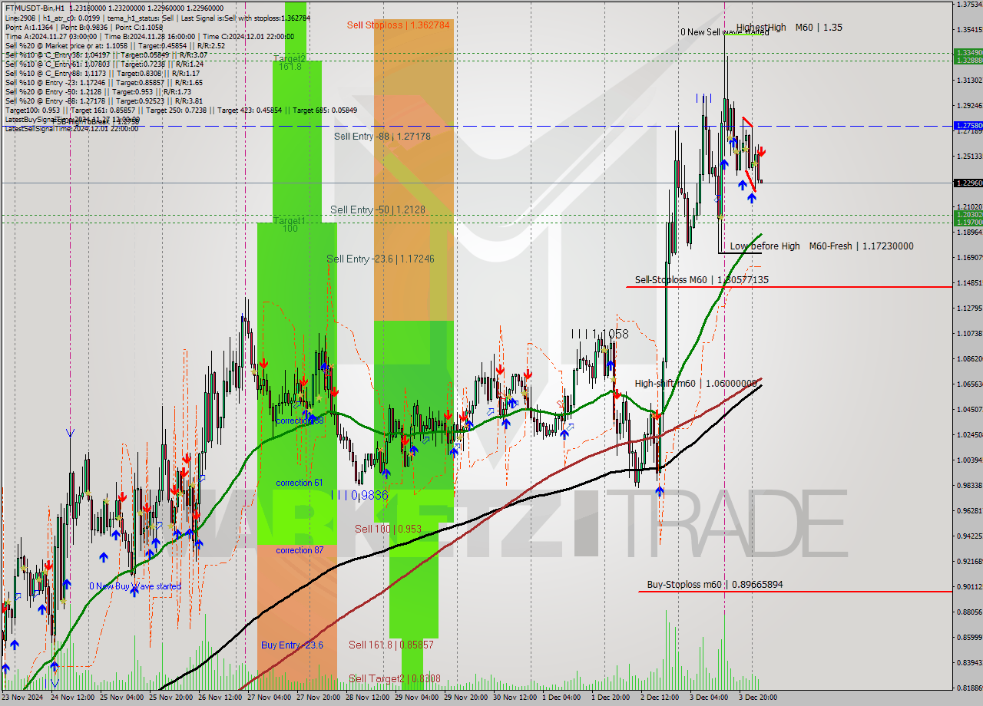
Task: Click the '1 Dec 04:00' time axis label
Action: (x=561, y=698)
